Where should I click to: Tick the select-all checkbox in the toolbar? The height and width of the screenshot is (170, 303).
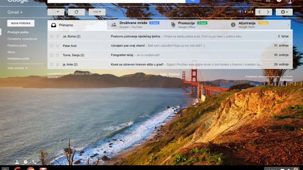point(54,12)
